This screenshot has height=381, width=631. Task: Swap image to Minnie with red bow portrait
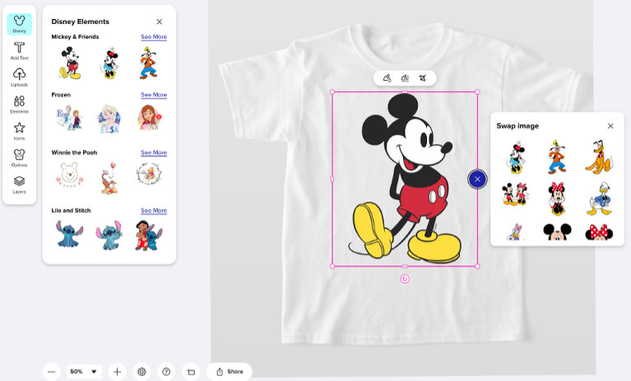coord(557,199)
